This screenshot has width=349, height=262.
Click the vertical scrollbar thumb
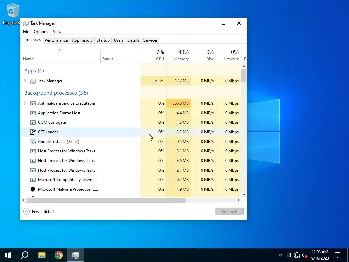tap(244, 75)
